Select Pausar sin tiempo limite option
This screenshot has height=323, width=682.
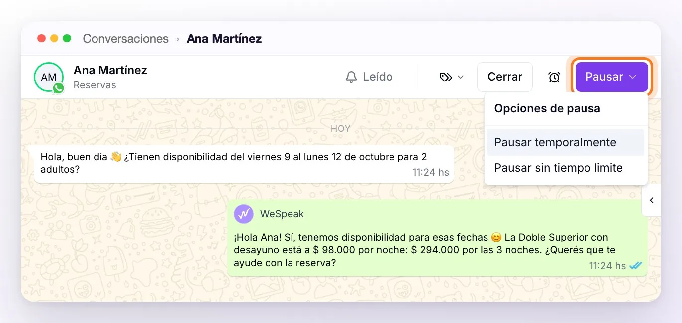[566, 168]
